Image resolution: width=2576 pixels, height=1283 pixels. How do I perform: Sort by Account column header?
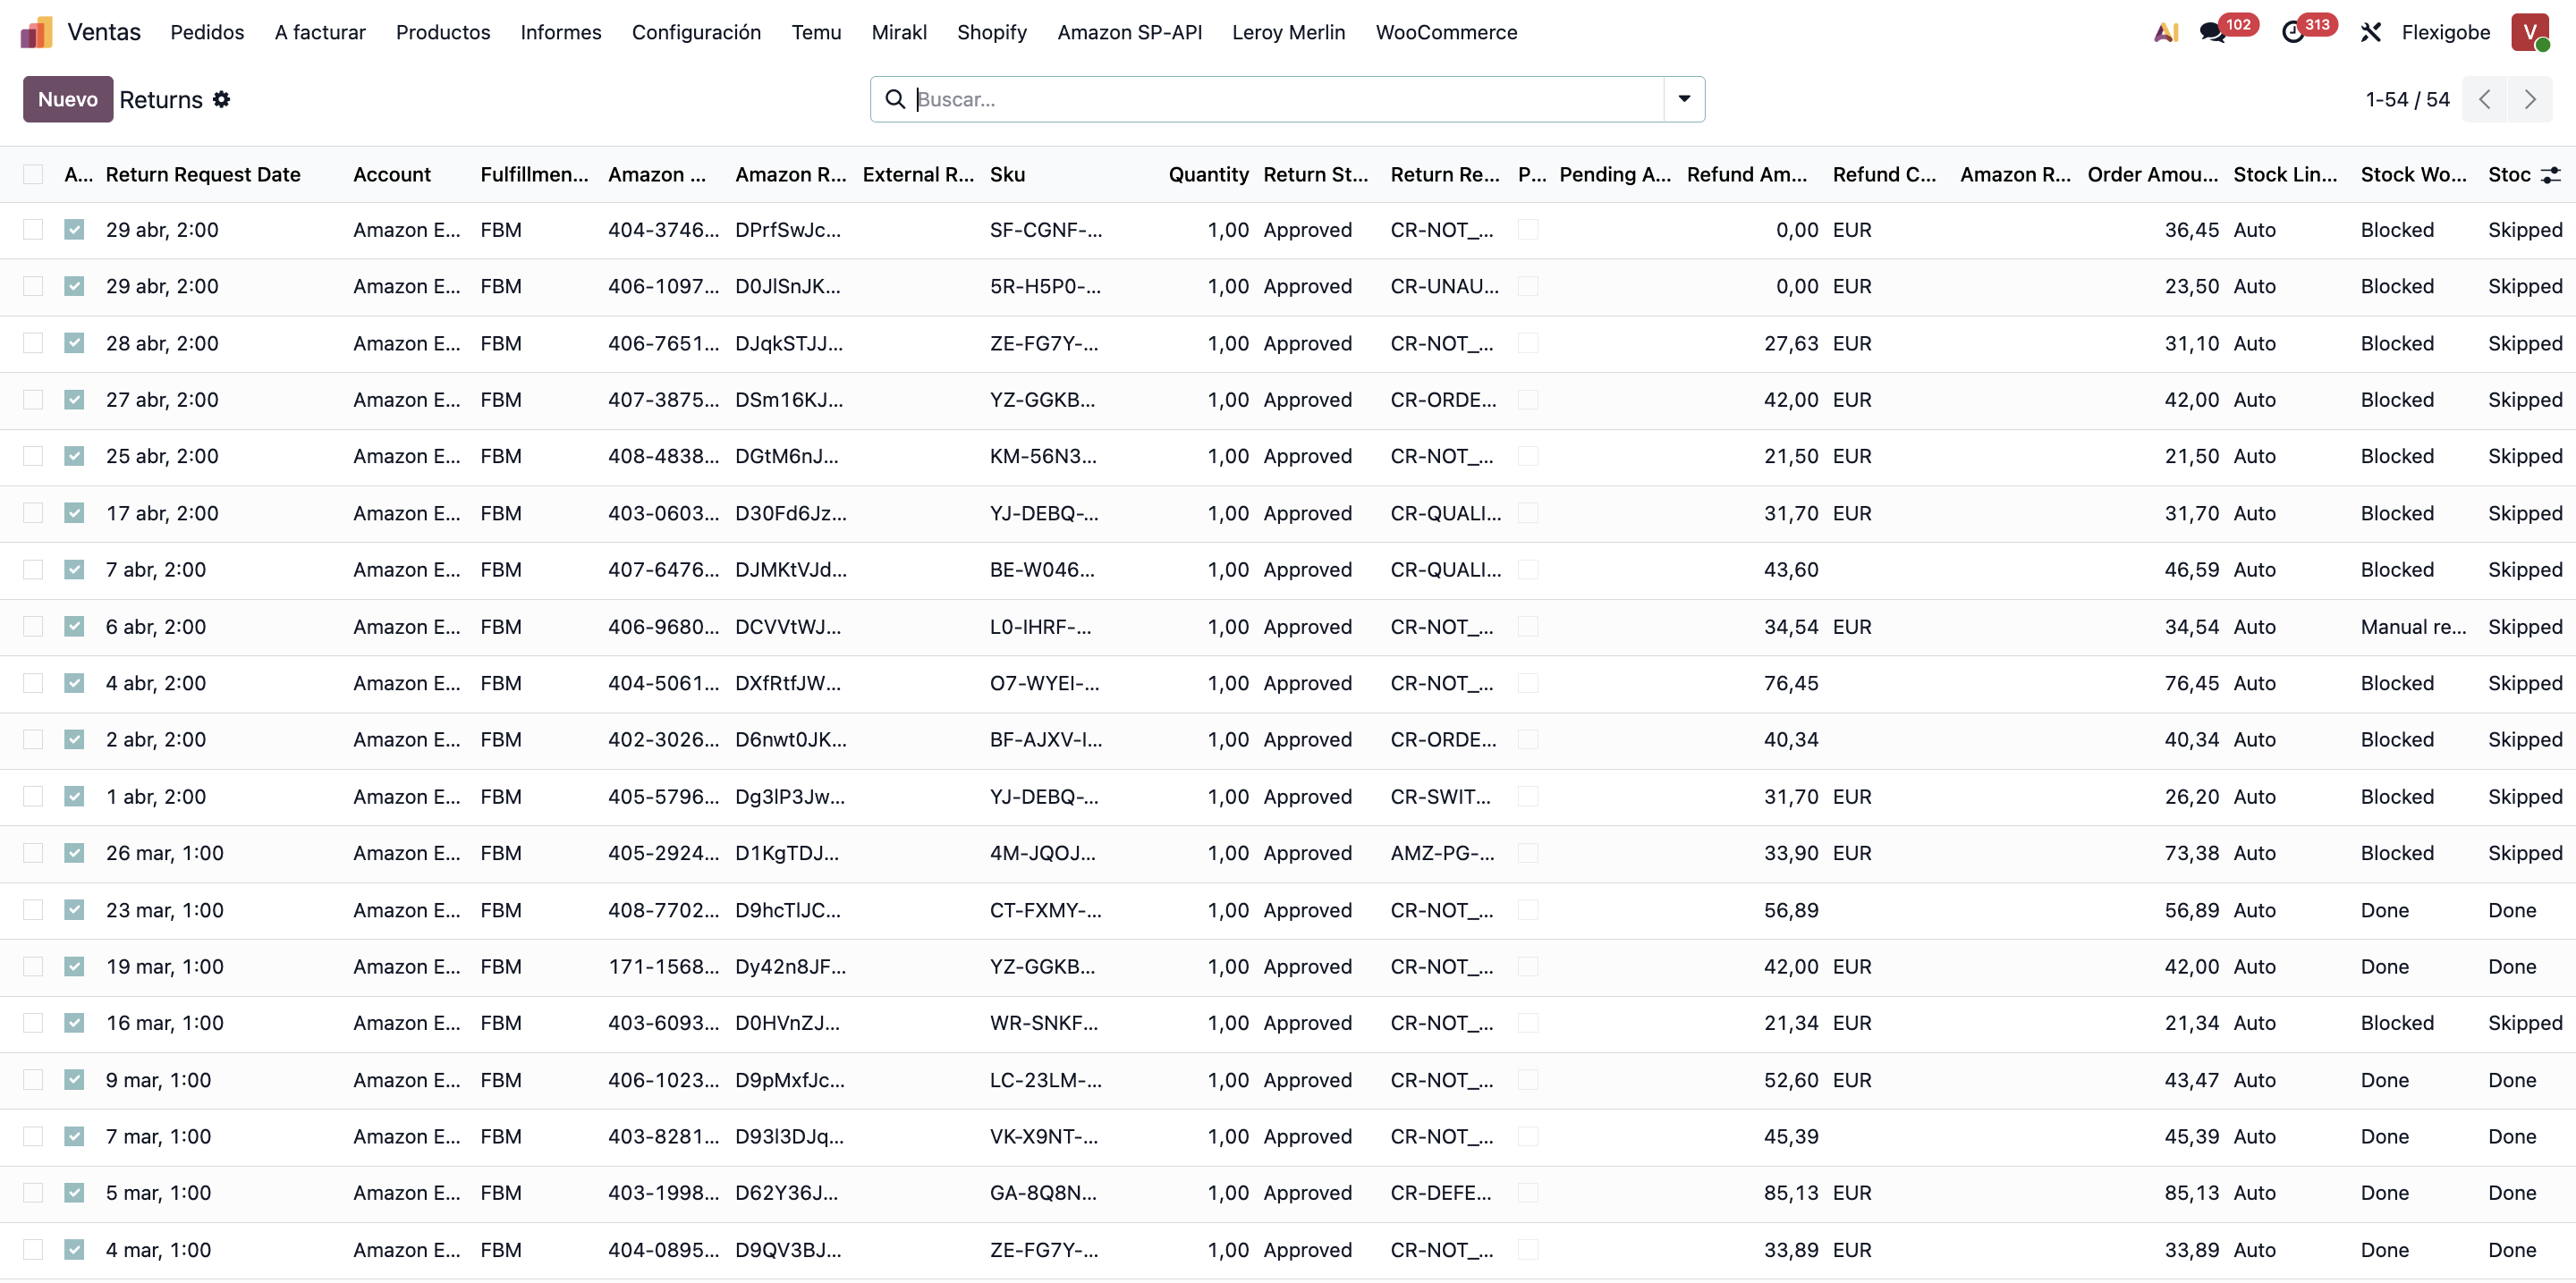click(392, 173)
